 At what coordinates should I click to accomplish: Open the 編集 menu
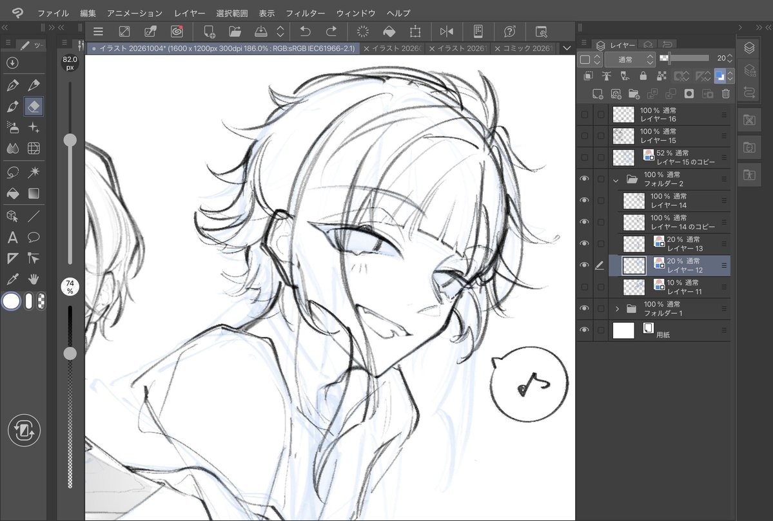click(x=88, y=13)
